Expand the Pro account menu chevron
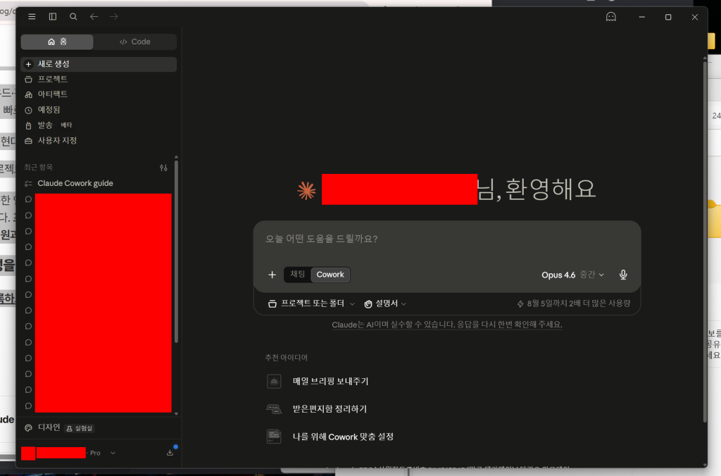 click(113, 453)
